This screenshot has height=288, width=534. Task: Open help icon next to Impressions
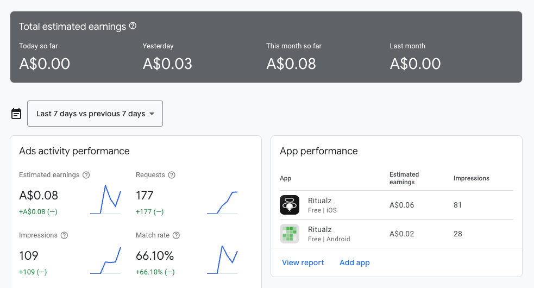[64, 235]
